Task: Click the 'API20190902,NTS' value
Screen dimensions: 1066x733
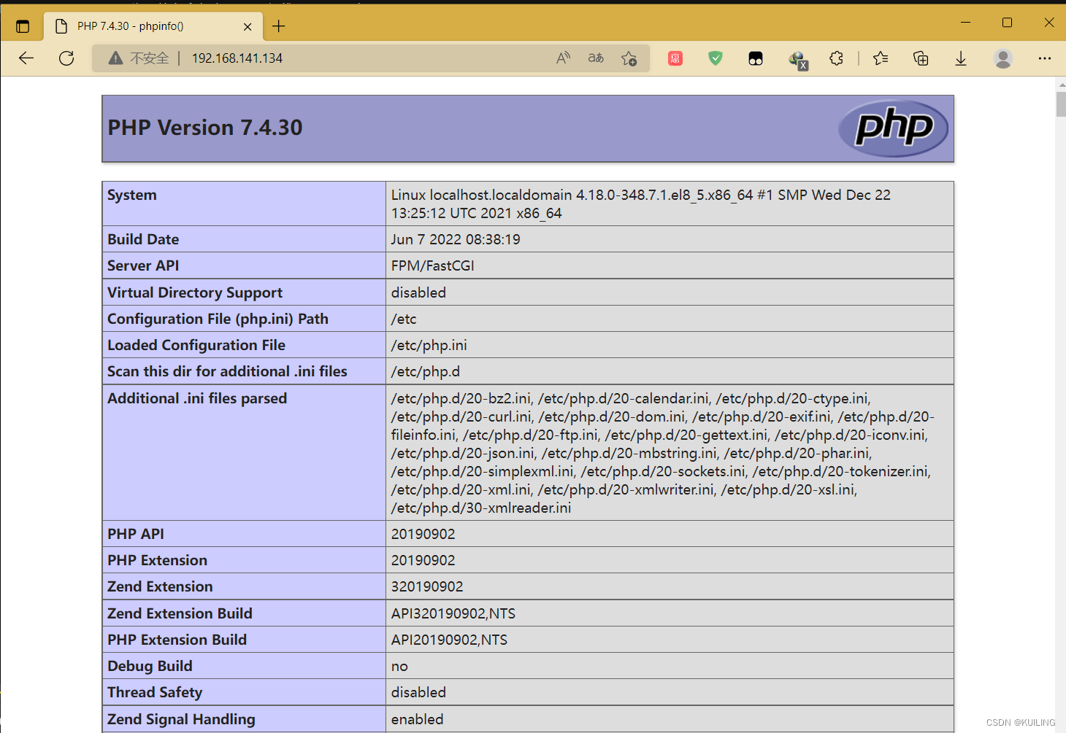Action: coord(449,640)
